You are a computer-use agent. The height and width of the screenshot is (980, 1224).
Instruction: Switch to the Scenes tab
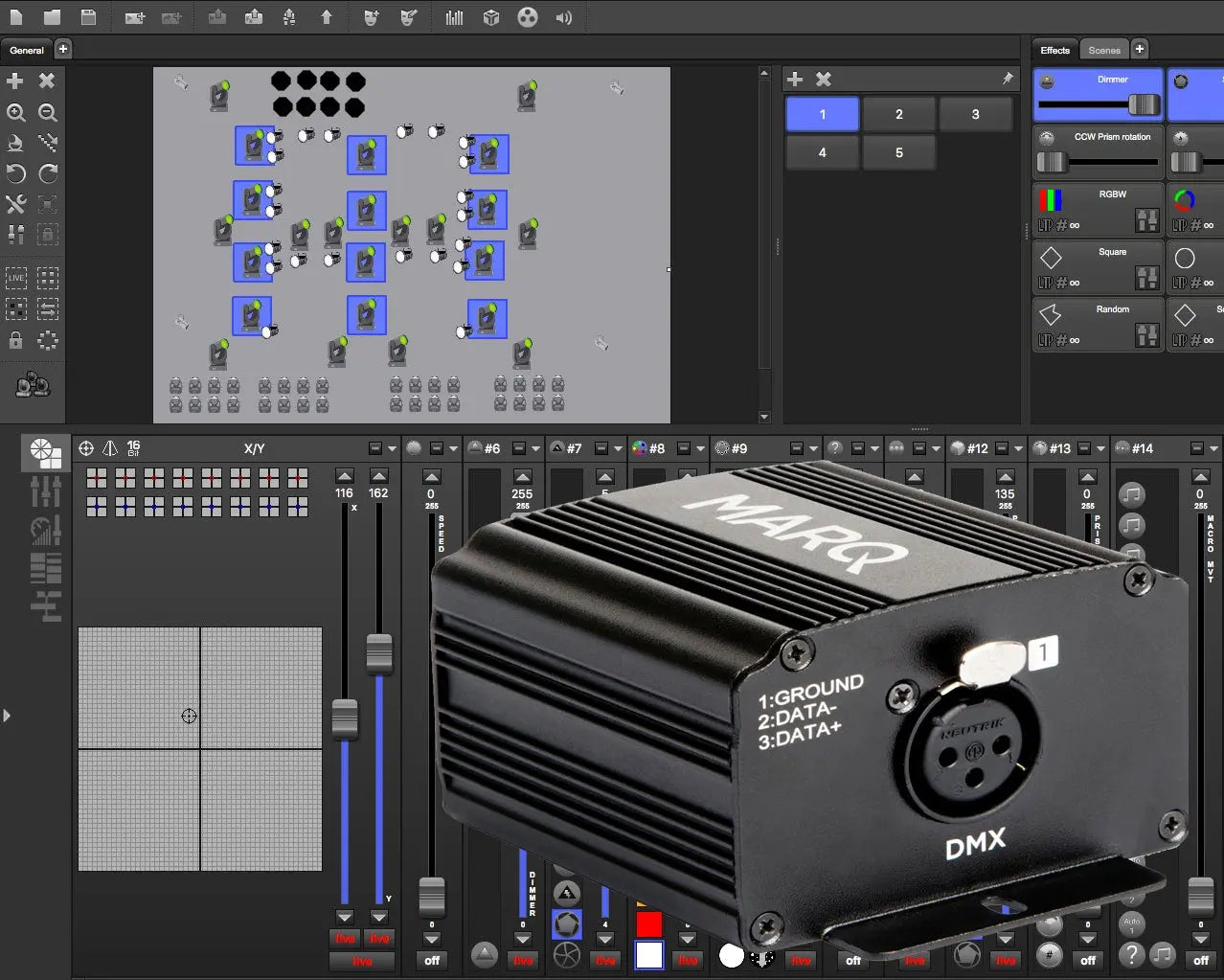(x=1103, y=50)
